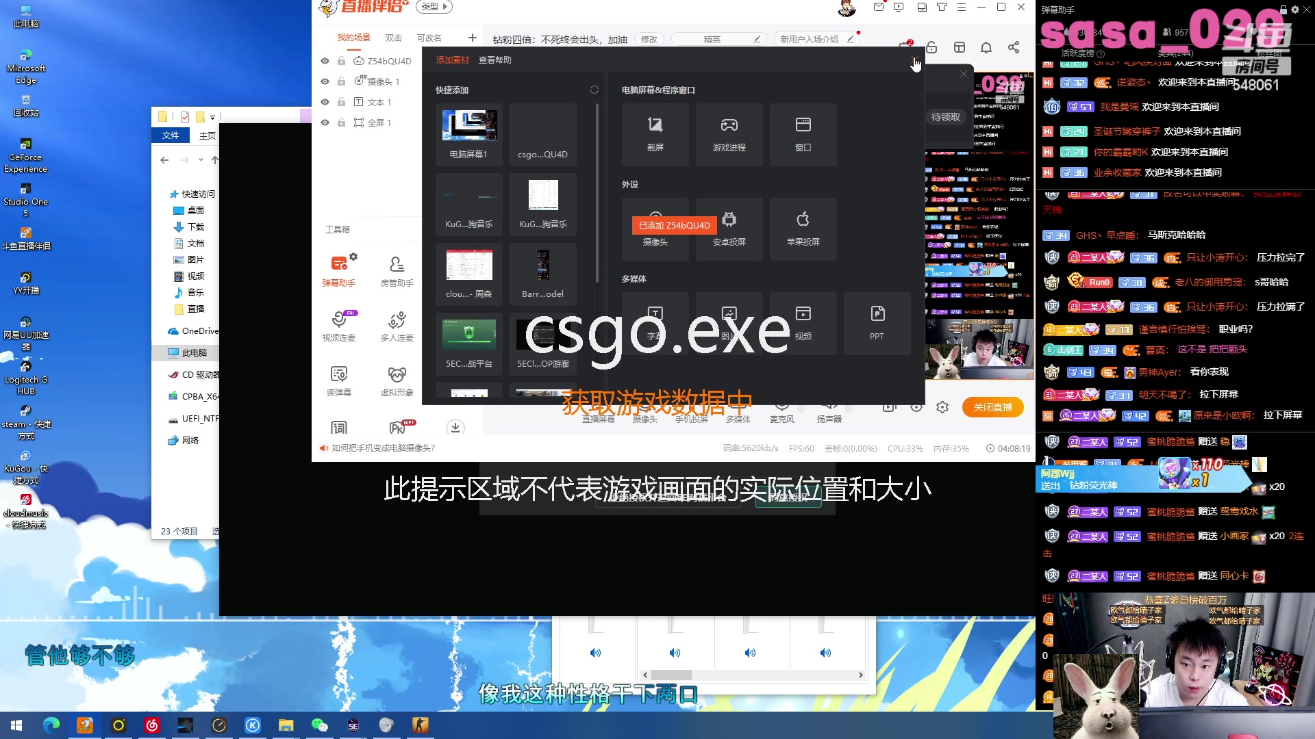
Task: Refresh the 快捷添加 quick-add list
Action: tap(594, 90)
